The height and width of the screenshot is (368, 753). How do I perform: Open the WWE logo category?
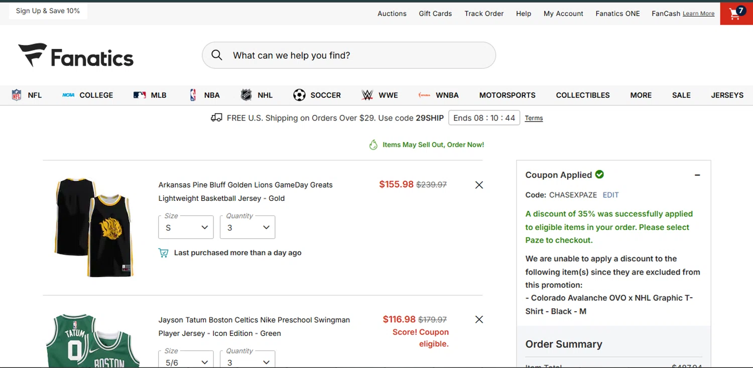[367, 95]
